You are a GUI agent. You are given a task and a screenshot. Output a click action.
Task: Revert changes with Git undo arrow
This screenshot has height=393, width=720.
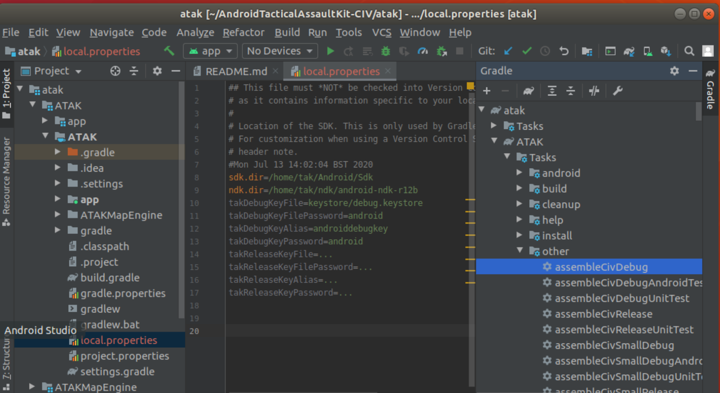click(564, 51)
